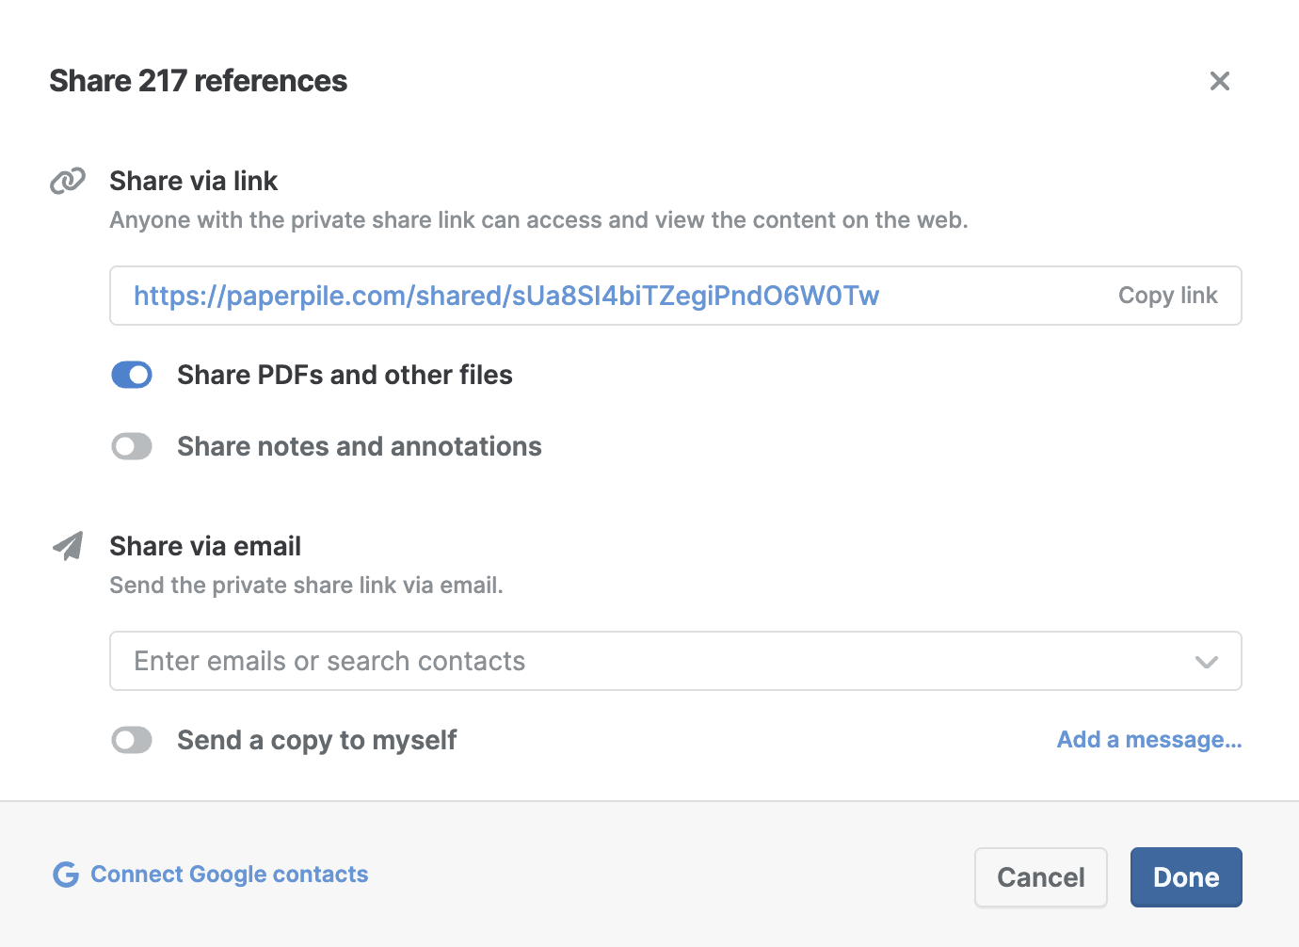Click the Share notes and annotations label
This screenshot has width=1299, height=947.
(360, 446)
